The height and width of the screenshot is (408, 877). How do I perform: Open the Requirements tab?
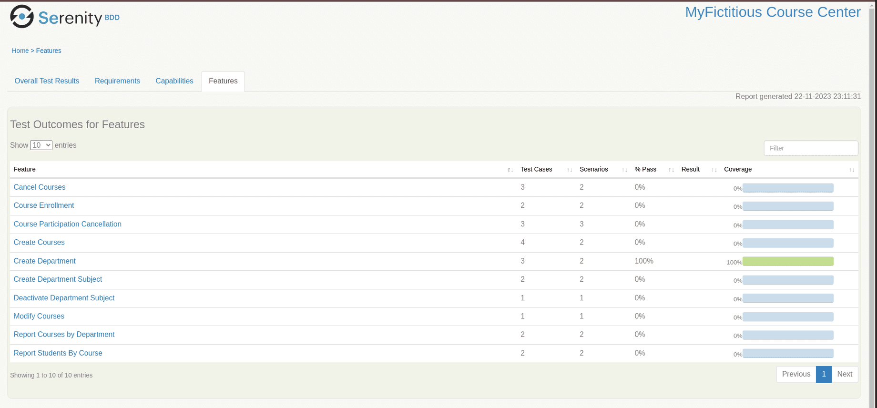(117, 81)
